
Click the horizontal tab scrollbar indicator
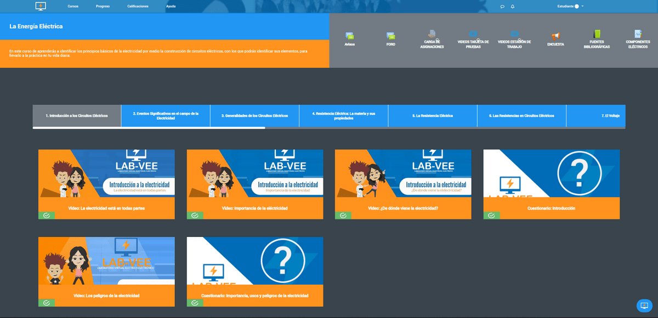click(149, 128)
